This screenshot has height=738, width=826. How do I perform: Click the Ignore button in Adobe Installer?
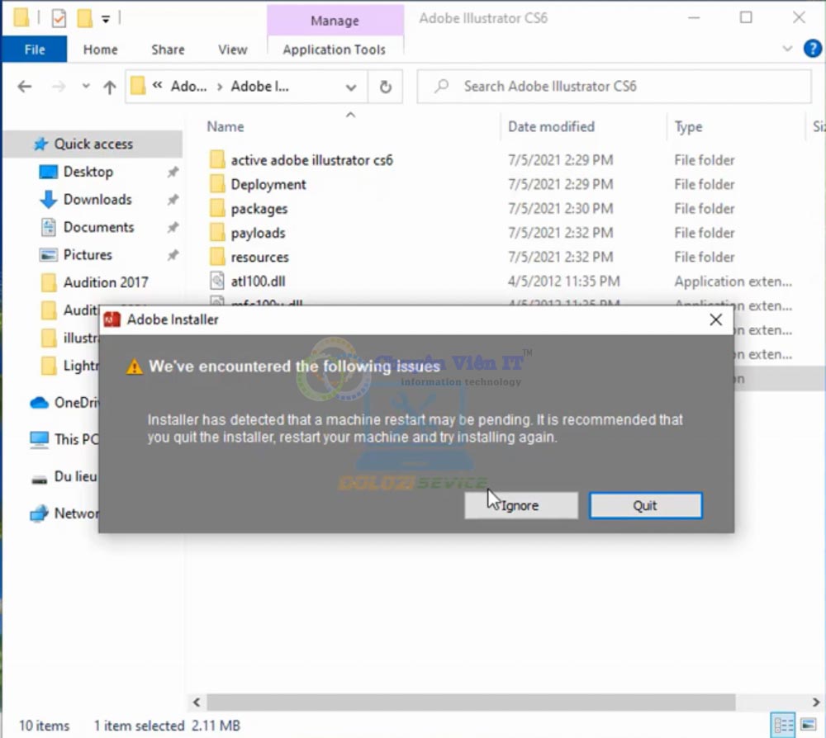pyautogui.click(x=520, y=505)
